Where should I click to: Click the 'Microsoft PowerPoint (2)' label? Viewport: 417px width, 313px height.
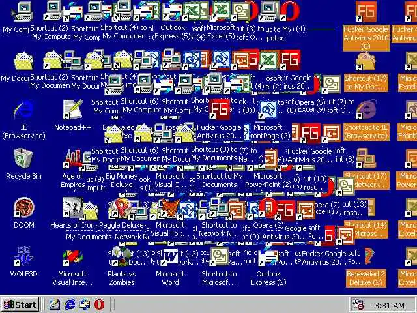(x=268, y=181)
